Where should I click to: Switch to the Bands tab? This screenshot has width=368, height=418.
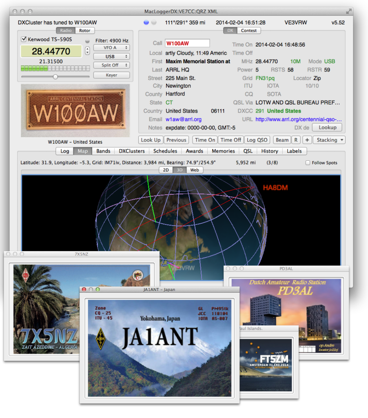point(103,151)
